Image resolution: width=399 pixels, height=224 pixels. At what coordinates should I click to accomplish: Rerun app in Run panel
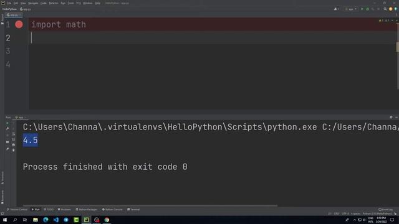coord(7,123)
